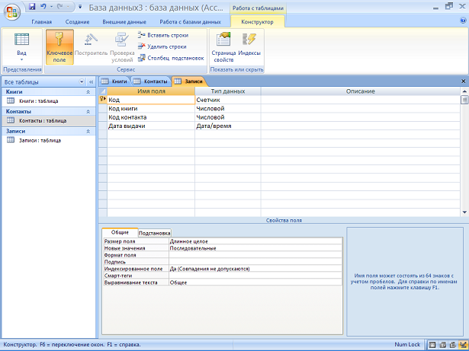The height and width of the screenshot is (351, 469).
Task: Click Размер поля value Длинное целое
Action: [255, 241]
